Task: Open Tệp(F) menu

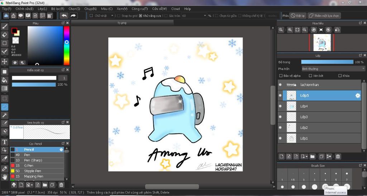Action: coord(6,9)
